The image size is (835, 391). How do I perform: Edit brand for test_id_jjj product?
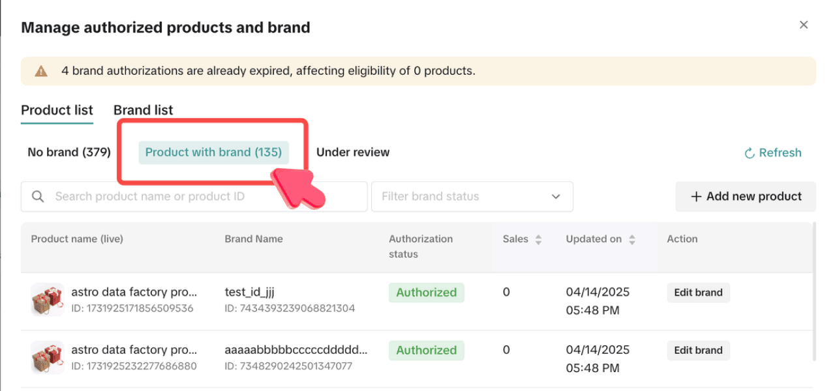click(x=698, y=293)
